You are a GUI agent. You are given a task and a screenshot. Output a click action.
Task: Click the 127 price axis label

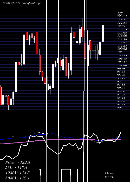pos(120,14)
